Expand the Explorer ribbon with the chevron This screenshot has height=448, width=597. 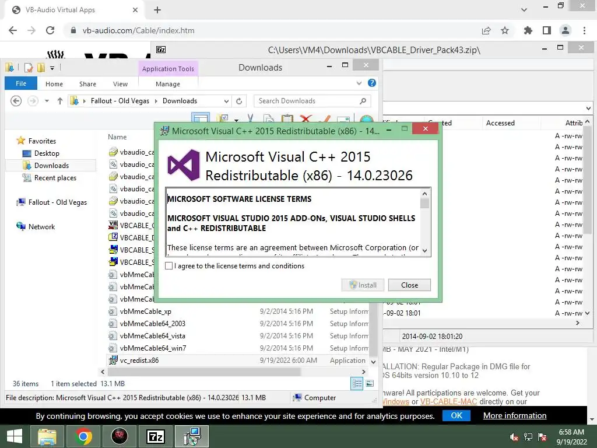(359, 83)
